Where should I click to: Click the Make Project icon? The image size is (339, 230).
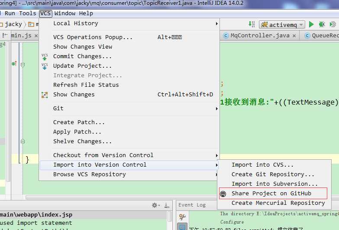coord(252,24)
